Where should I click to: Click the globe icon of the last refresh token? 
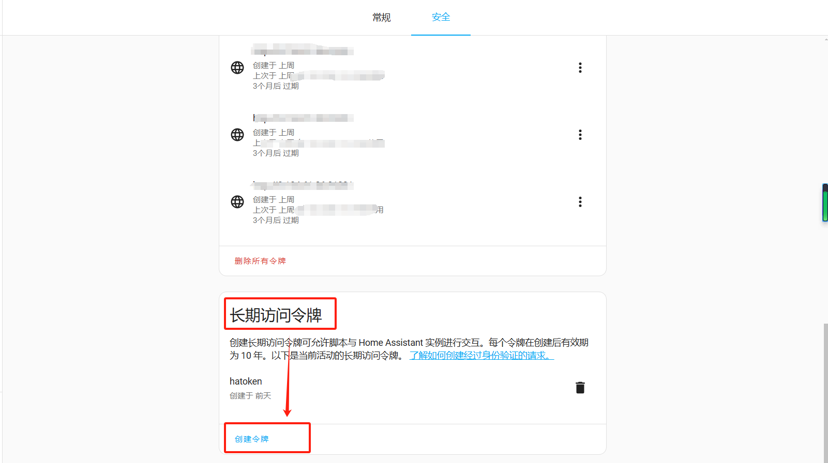point(237,202)
